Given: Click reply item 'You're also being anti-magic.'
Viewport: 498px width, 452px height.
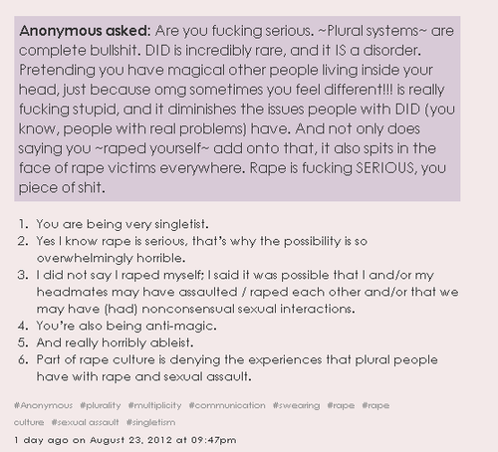Looking at the screenshot, I should 126,326.
